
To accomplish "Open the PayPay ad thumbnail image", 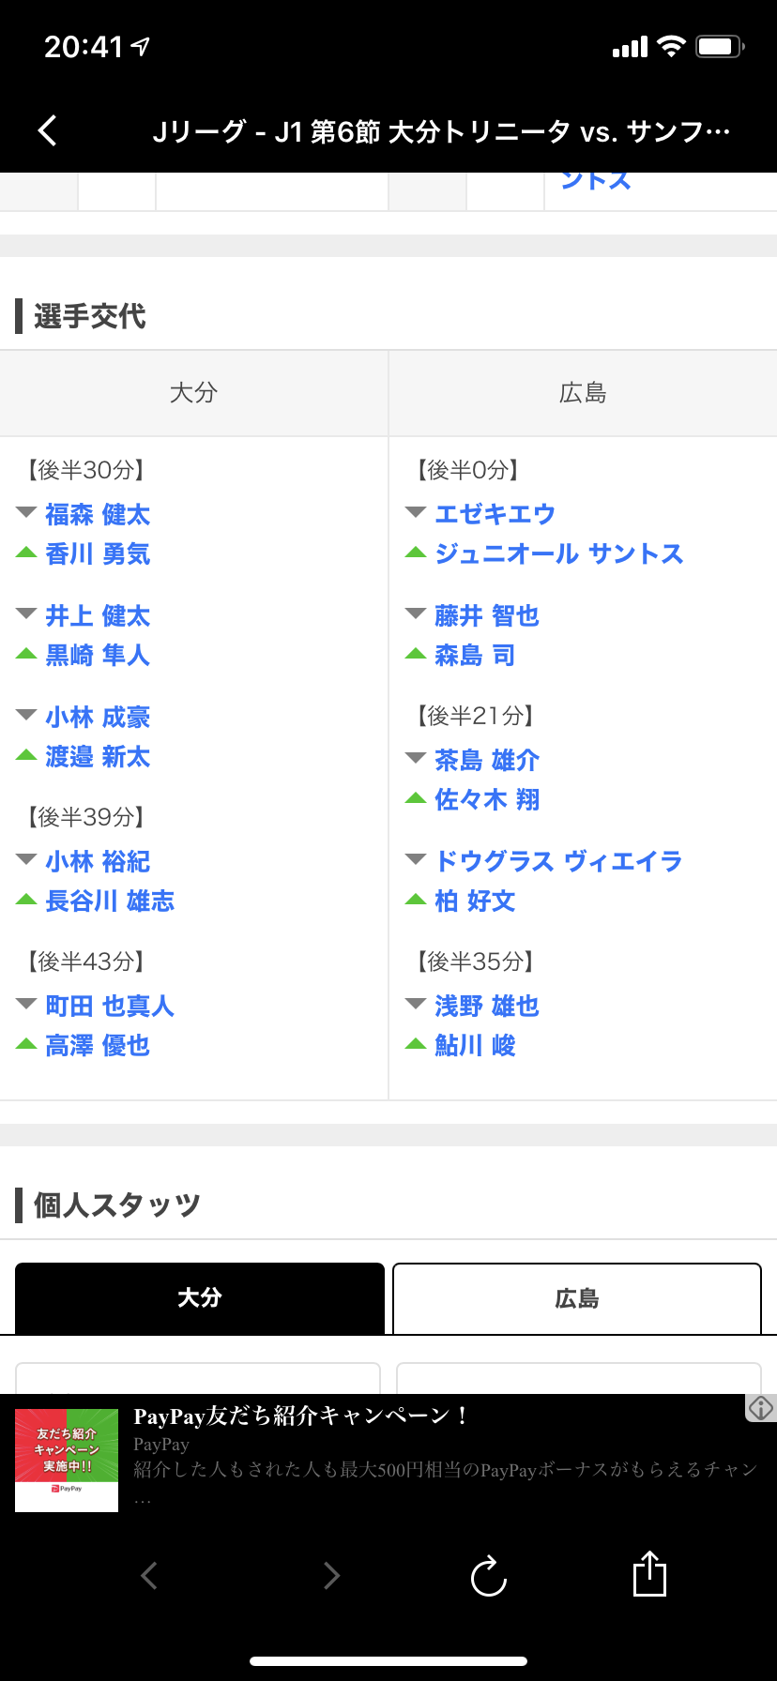I will (67, 1460).
